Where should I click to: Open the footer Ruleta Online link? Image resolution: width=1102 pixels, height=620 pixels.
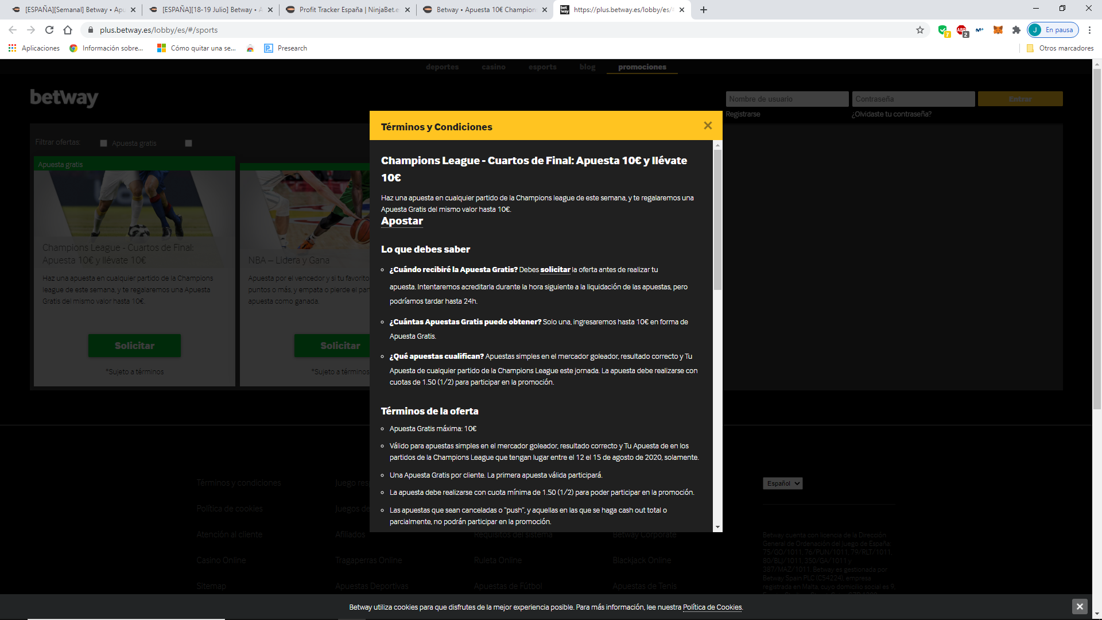498,560
